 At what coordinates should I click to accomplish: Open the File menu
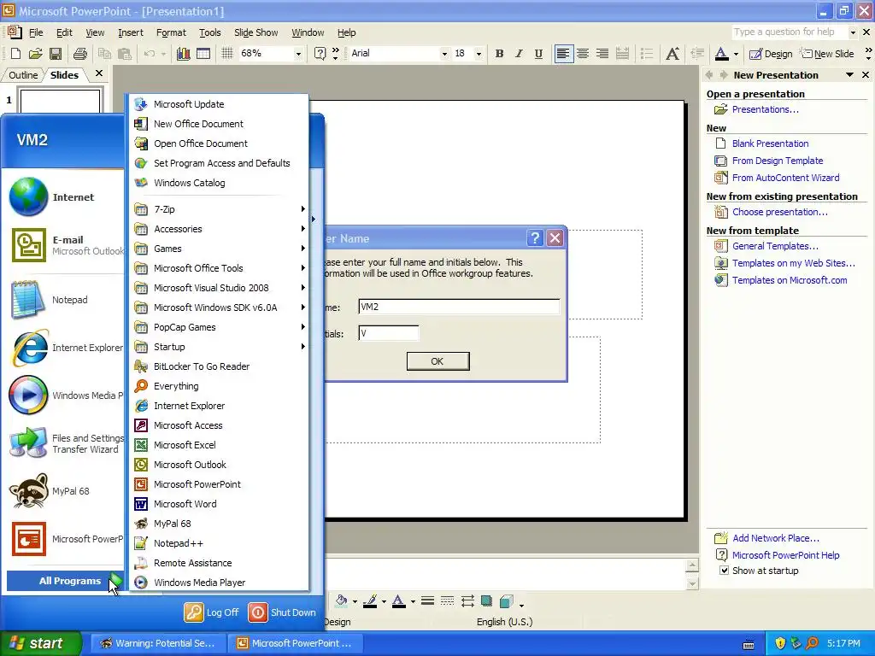pyautogui.click(x=36, y=32)
